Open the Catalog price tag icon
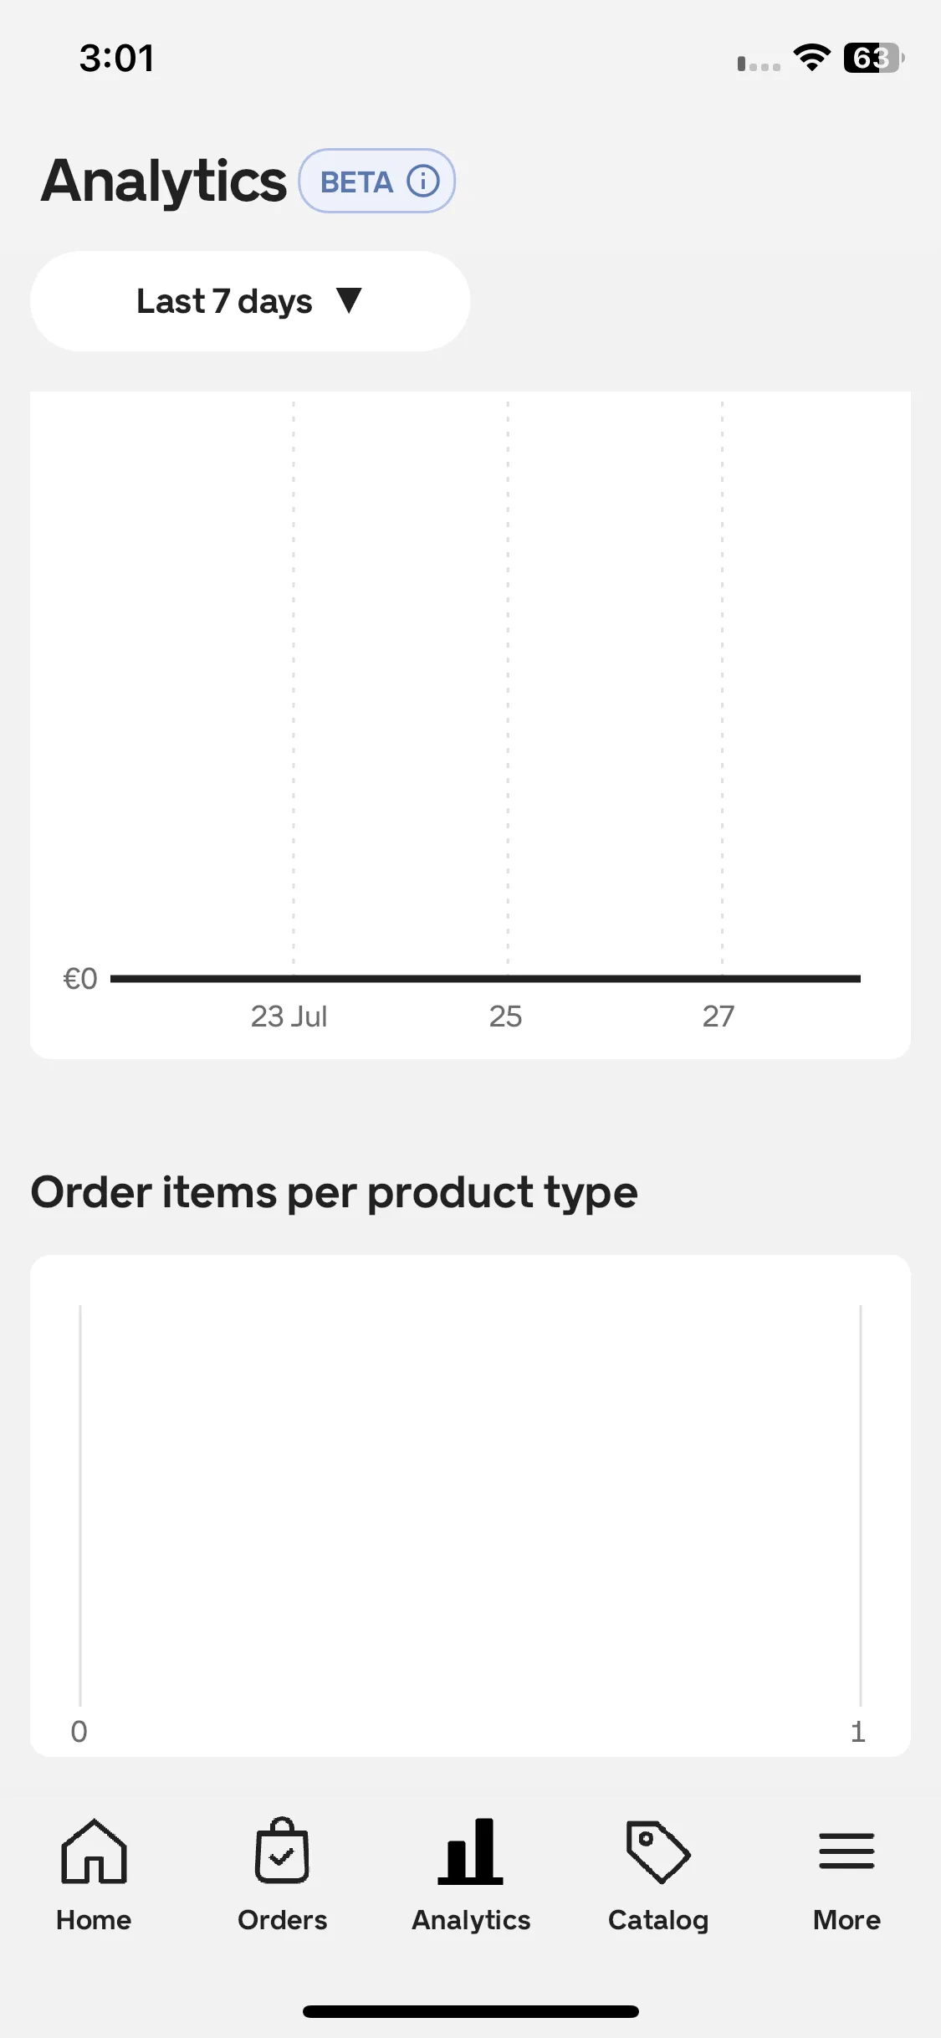 pyautogui.click(x=658, y=1851)
